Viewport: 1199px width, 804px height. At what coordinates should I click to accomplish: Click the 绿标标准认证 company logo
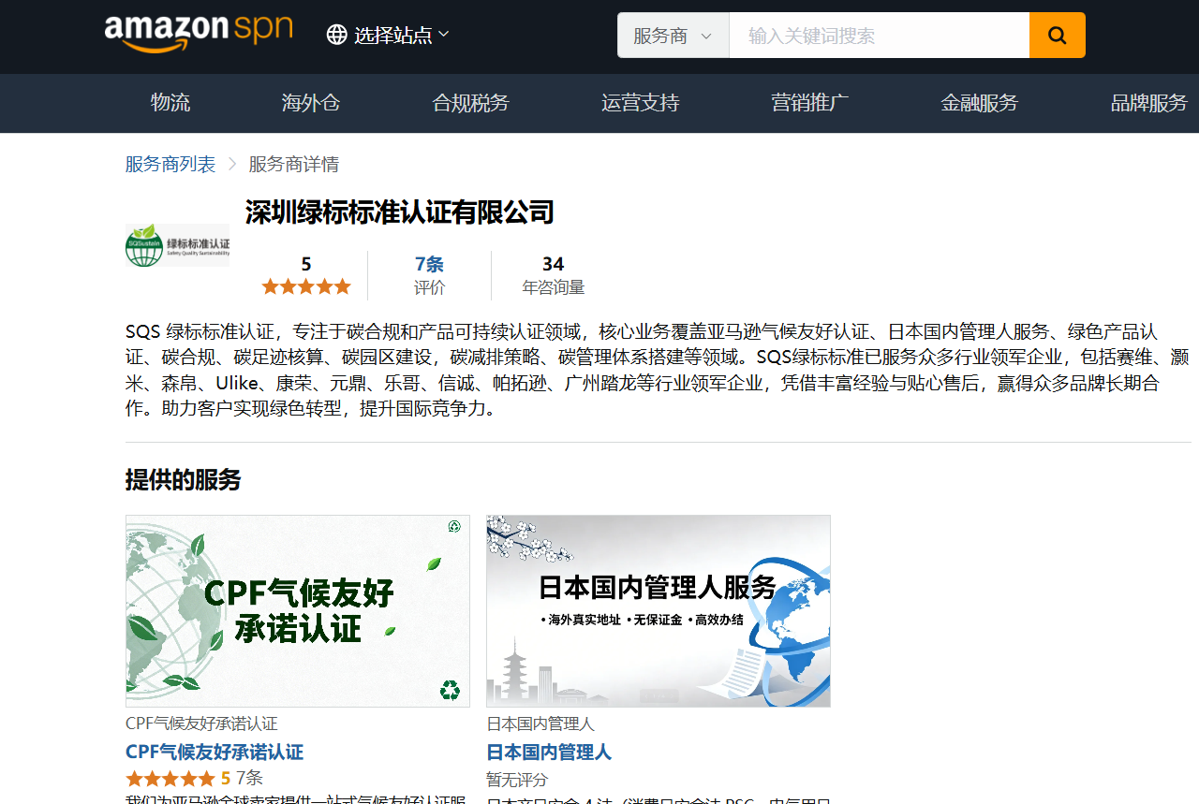click(177, 245)
